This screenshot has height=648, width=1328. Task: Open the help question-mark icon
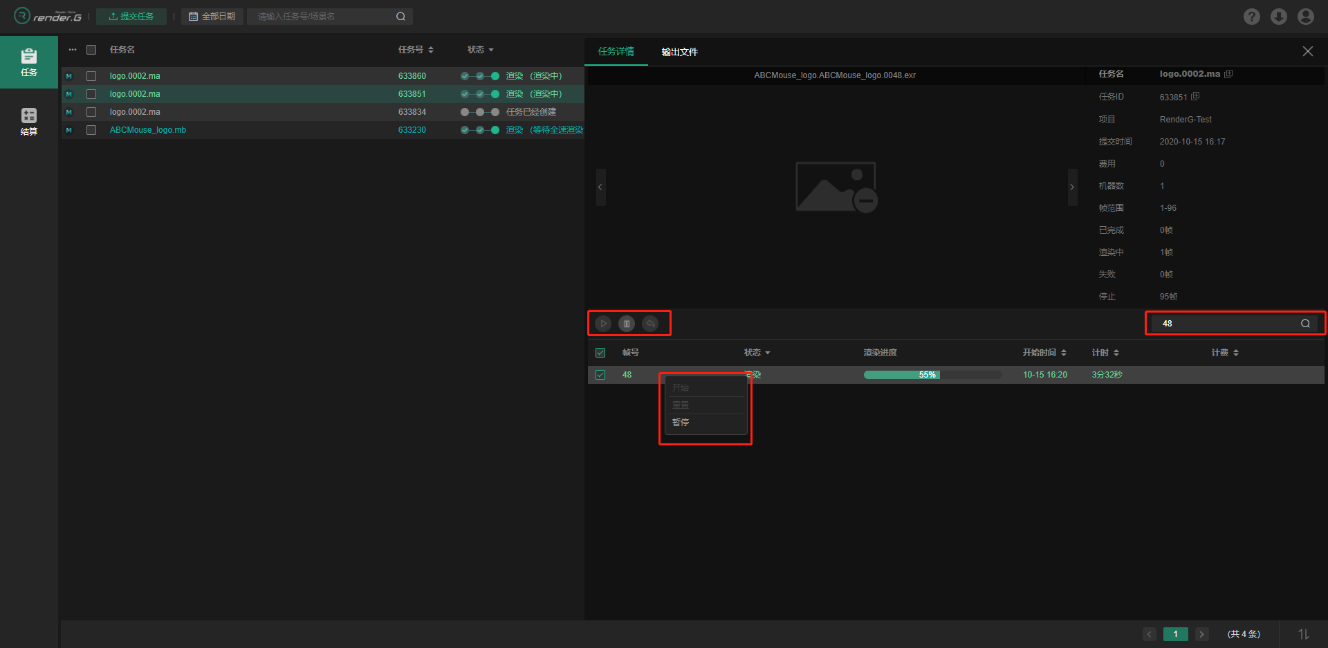(1251, 17)
